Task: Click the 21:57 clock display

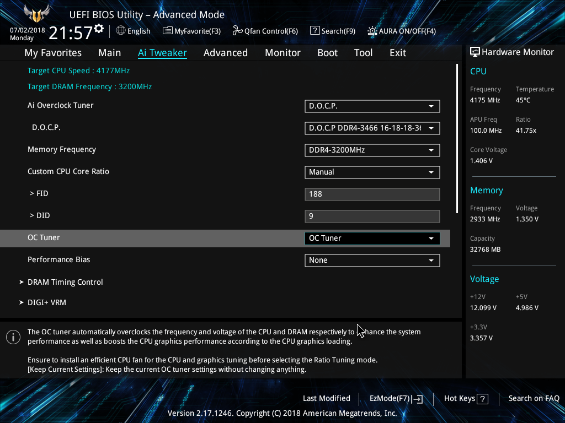Action: (x=71, y=33)
